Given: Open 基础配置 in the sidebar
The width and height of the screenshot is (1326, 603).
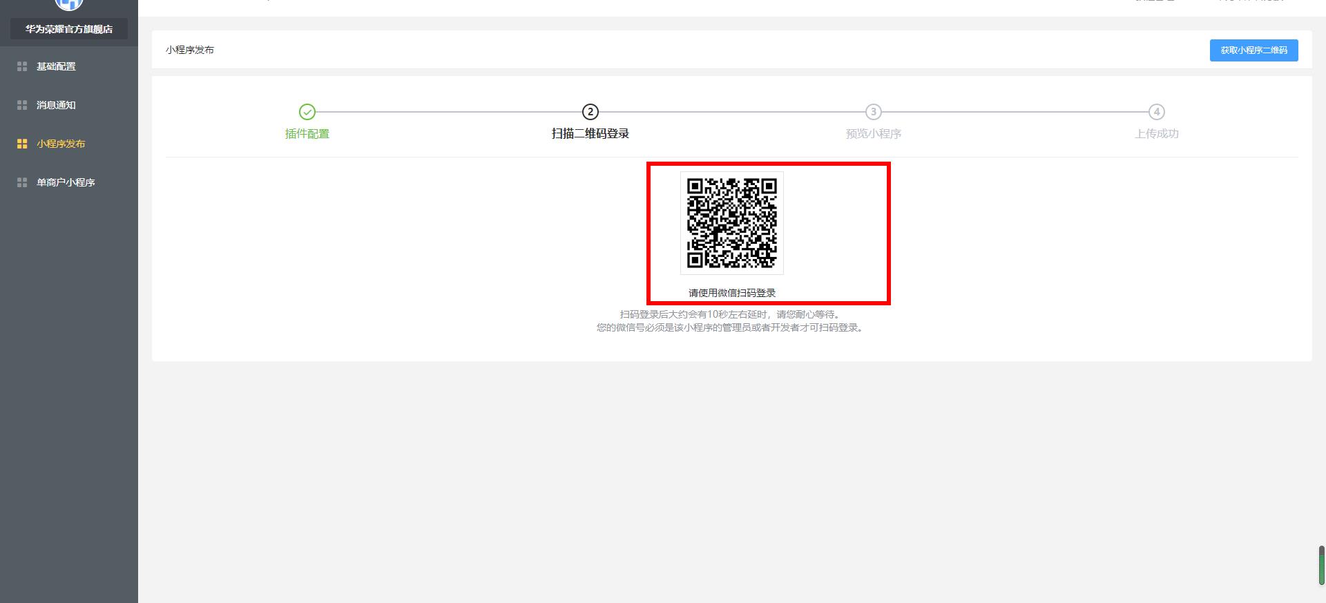Looking at the screenshot, I should pos(56,66).
